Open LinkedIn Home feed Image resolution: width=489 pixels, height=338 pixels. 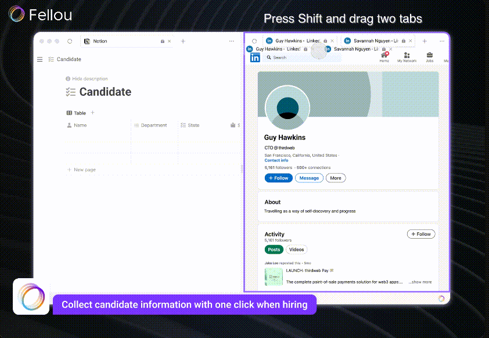tap(384, 56)
